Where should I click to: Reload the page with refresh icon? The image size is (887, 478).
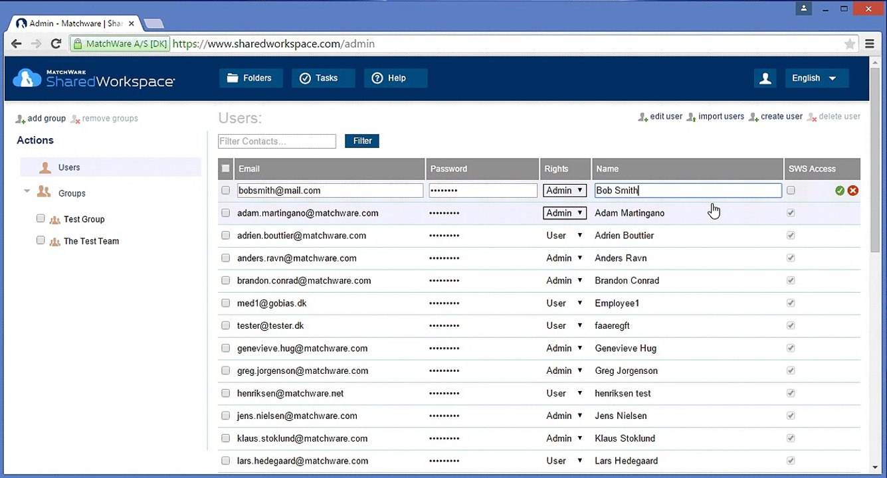[56, 44]
